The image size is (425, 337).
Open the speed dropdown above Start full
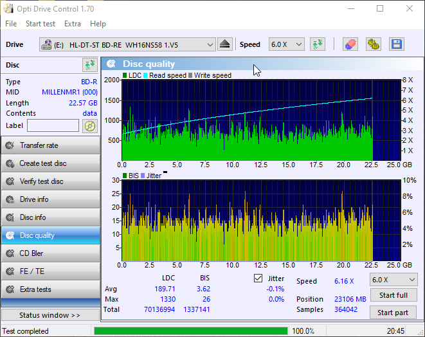coord(393,280)
